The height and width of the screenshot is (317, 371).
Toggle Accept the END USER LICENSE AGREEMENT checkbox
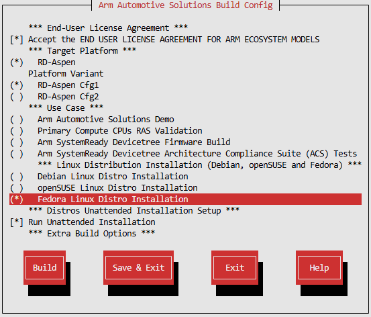click(x=17, y=40)
